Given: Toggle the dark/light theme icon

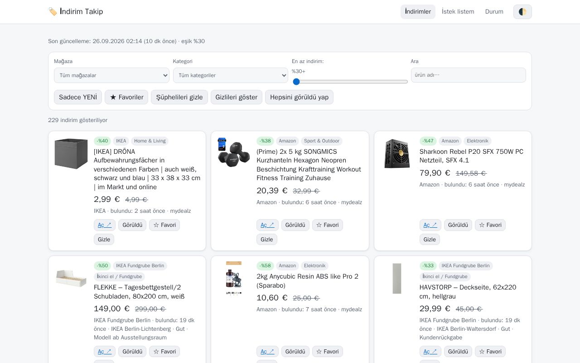Looking at the screenshot, I should tap(522, 12).
